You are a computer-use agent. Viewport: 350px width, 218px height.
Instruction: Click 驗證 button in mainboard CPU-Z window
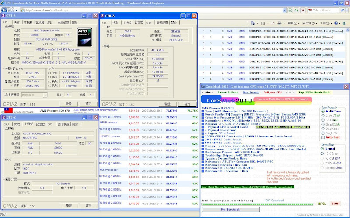69,206
